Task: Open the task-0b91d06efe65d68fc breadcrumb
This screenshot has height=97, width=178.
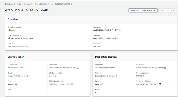Action: pos(37,4)
